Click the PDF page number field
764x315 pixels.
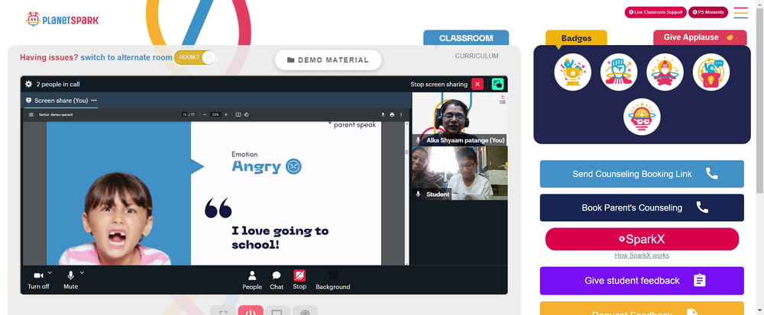pyautogui.click(x=185, y=114)
